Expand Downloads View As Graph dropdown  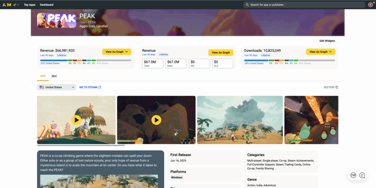click(x=321, y=52)
